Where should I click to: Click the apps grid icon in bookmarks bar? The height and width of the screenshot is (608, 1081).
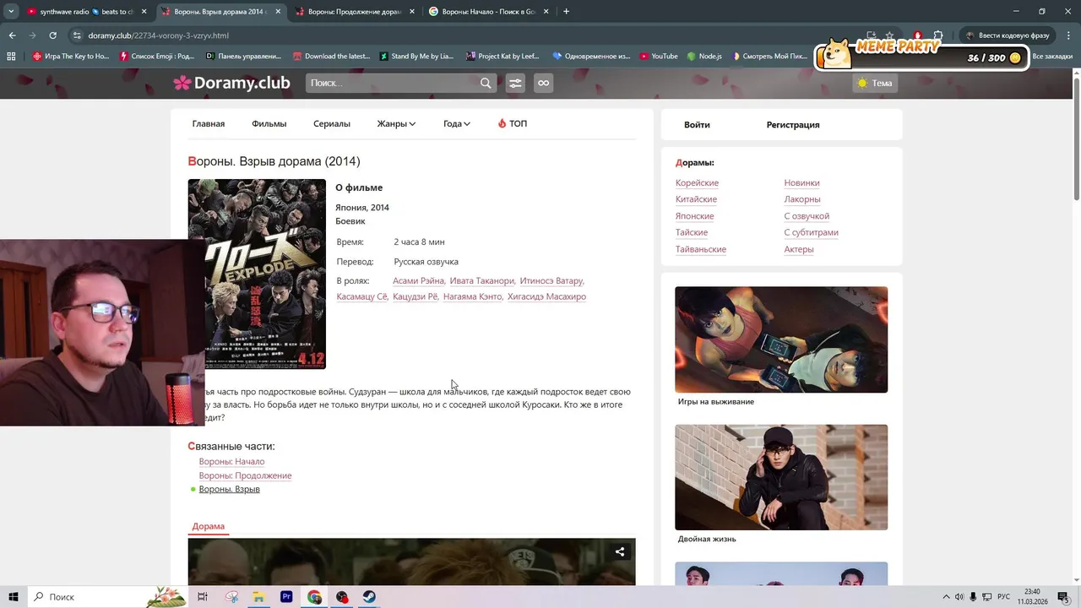(11, 56)
